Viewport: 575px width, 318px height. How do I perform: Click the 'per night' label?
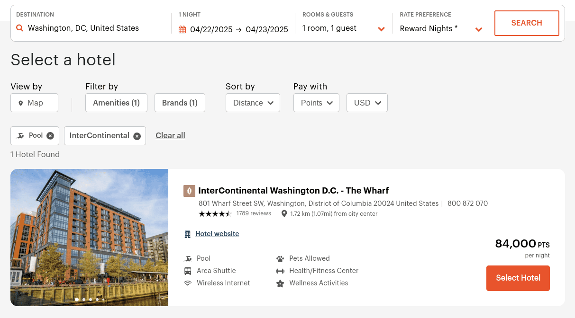537,256
